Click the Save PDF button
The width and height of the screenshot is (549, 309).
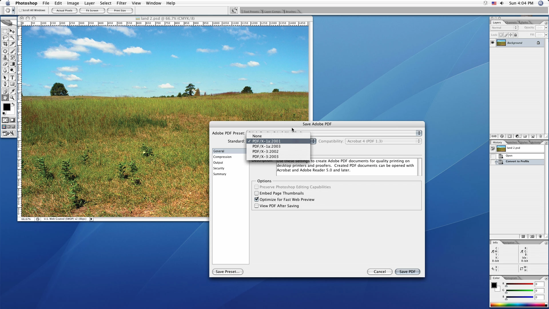407,272
